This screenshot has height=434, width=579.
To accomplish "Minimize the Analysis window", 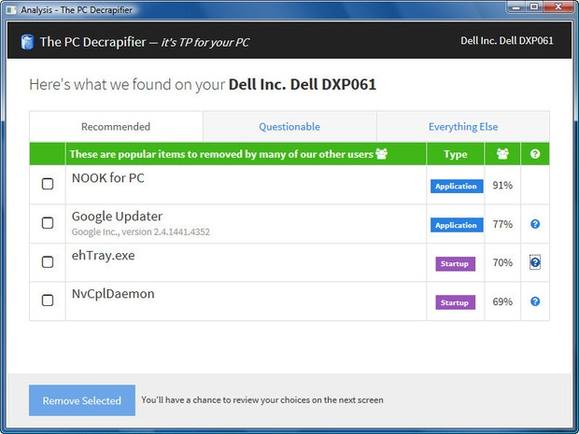I will click(x=515, y=7).
